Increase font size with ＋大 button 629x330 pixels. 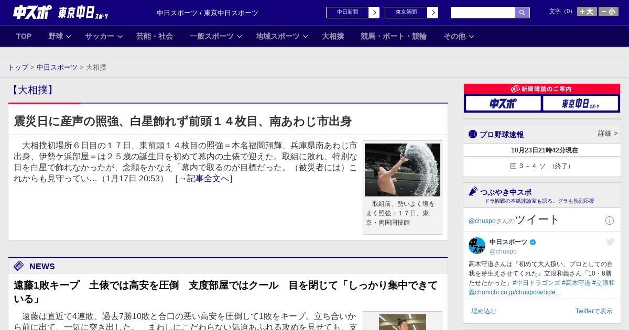coord(587,12)
